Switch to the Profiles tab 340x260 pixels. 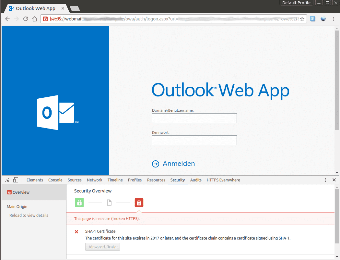[135, 180]
